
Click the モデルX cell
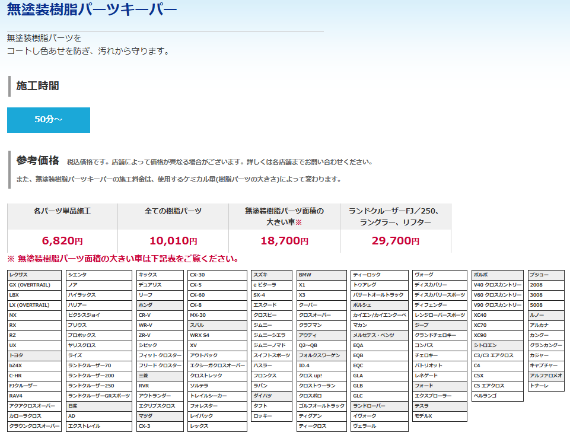pos(440,416)
